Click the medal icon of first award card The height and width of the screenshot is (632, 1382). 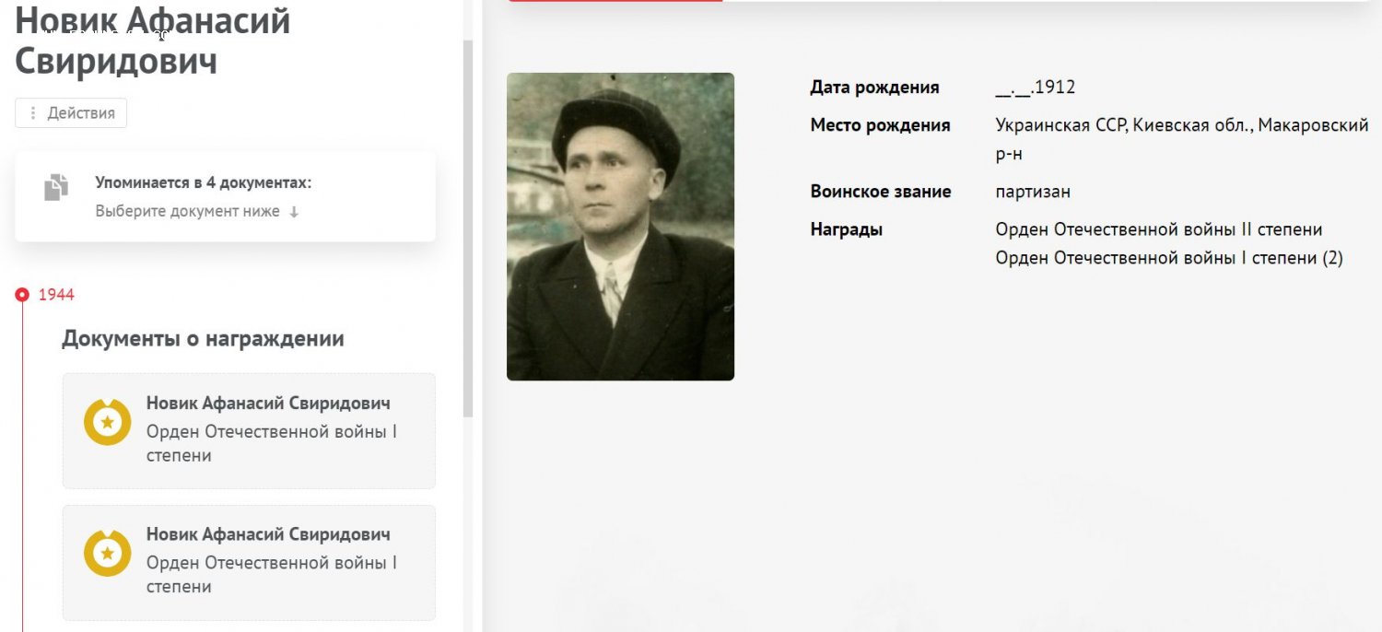[x=108, y=422]
